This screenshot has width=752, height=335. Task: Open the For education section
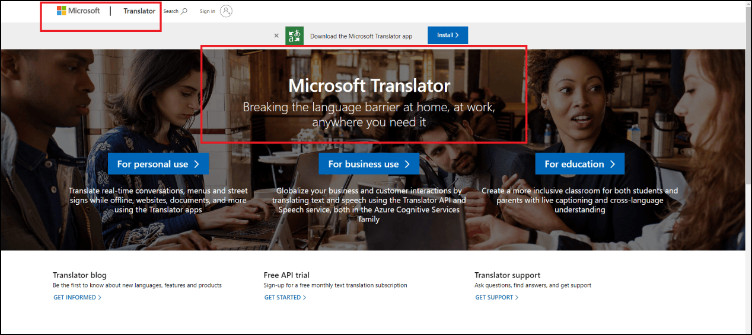click(580, 164)
